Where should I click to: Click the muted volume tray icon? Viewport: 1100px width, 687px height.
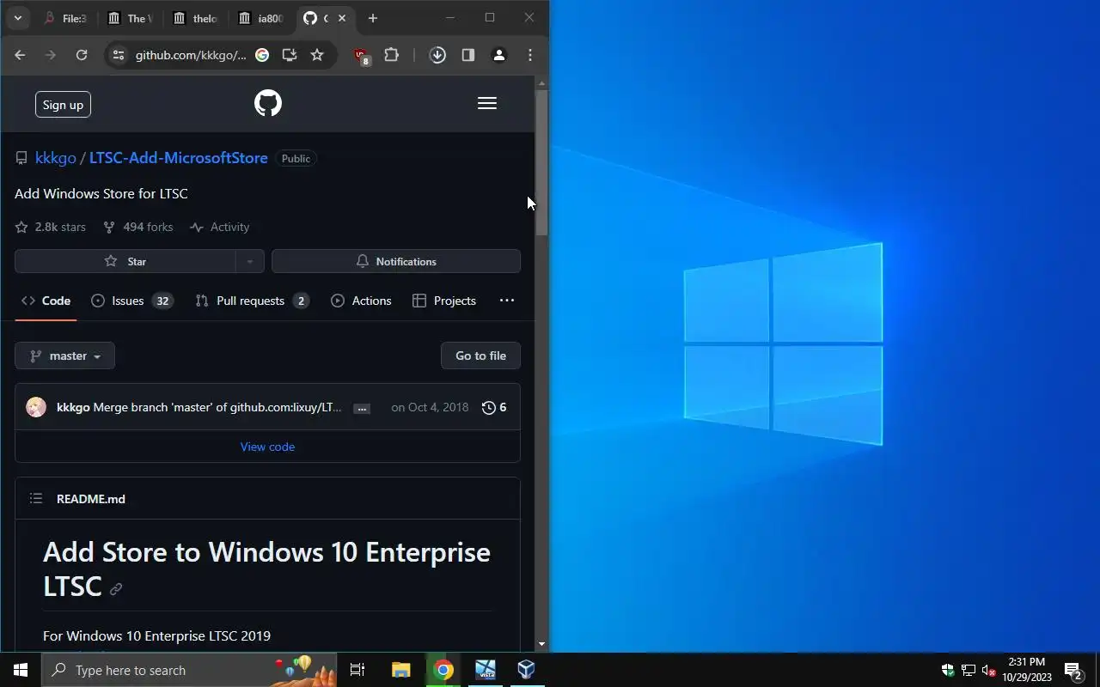[988, 670]
